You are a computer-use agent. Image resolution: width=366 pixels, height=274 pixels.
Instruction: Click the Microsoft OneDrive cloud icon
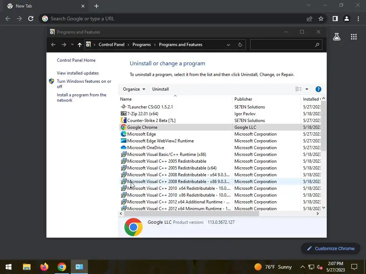click(123, 147)
